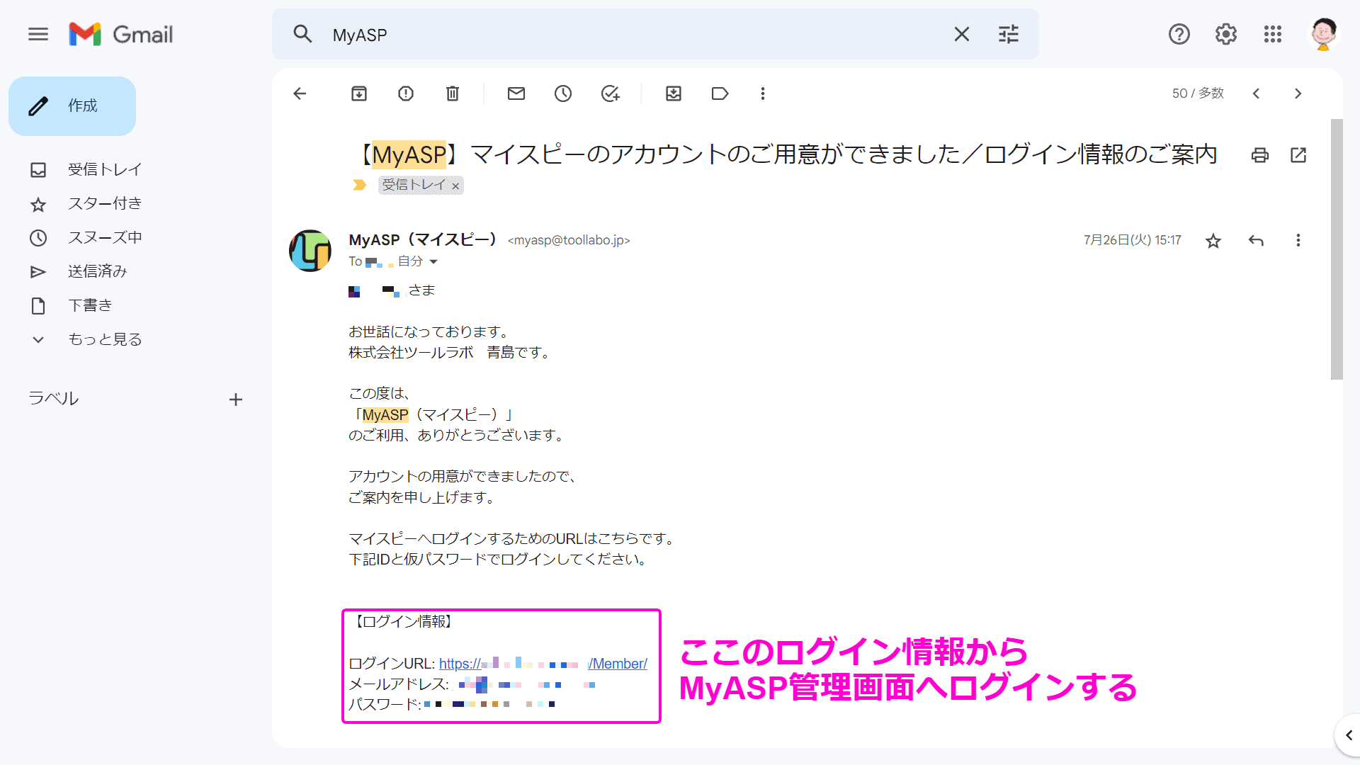Move the email to another folder

pos(673,93)
